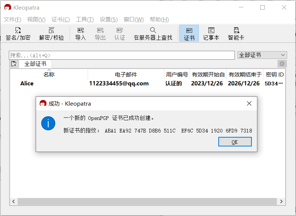The width and height of the screenshot is (296, 216).
Task: Click the new tab icon beside 全部证书 tab
Action: click(14, 64)
